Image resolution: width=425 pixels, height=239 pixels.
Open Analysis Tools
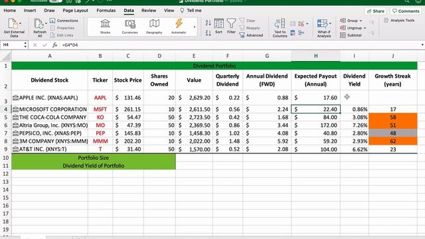pyautogui.click(x=399, y=21)
